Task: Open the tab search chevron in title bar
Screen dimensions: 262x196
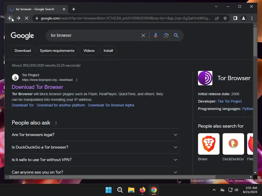Action: pyautogui.click(x=216, y=6)
